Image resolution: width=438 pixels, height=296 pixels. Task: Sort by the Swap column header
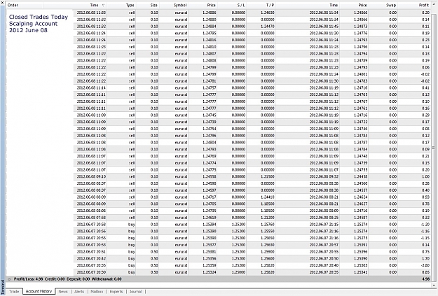(x=391, y=6)
